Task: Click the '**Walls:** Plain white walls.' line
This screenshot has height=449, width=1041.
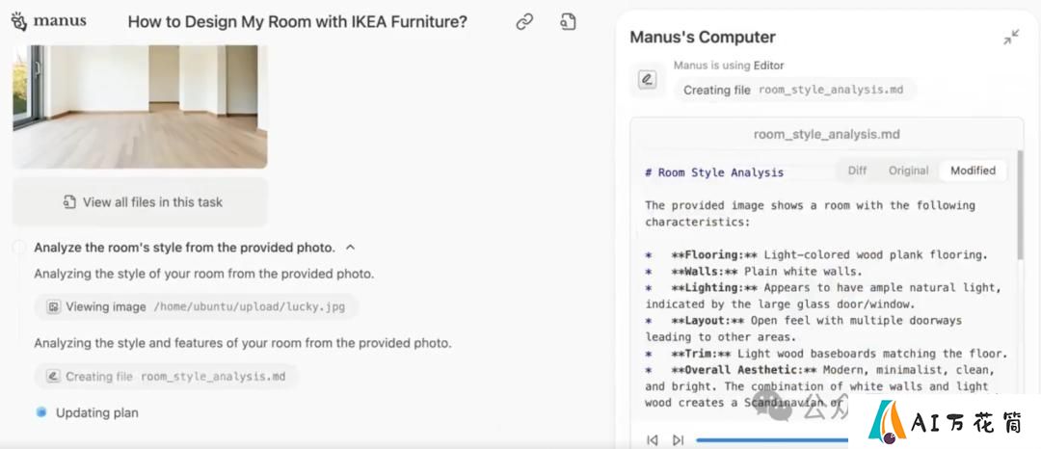Action: [x=754, y=272]
